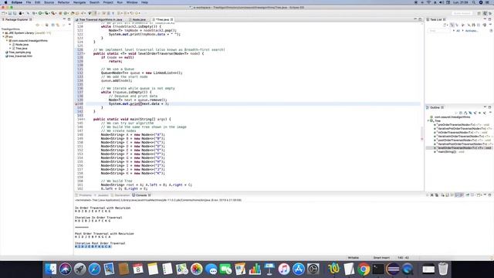This screenshot has height=278, width=494.
Task: Select main(String[]) in Outline
Action: [x=449, y=151]
